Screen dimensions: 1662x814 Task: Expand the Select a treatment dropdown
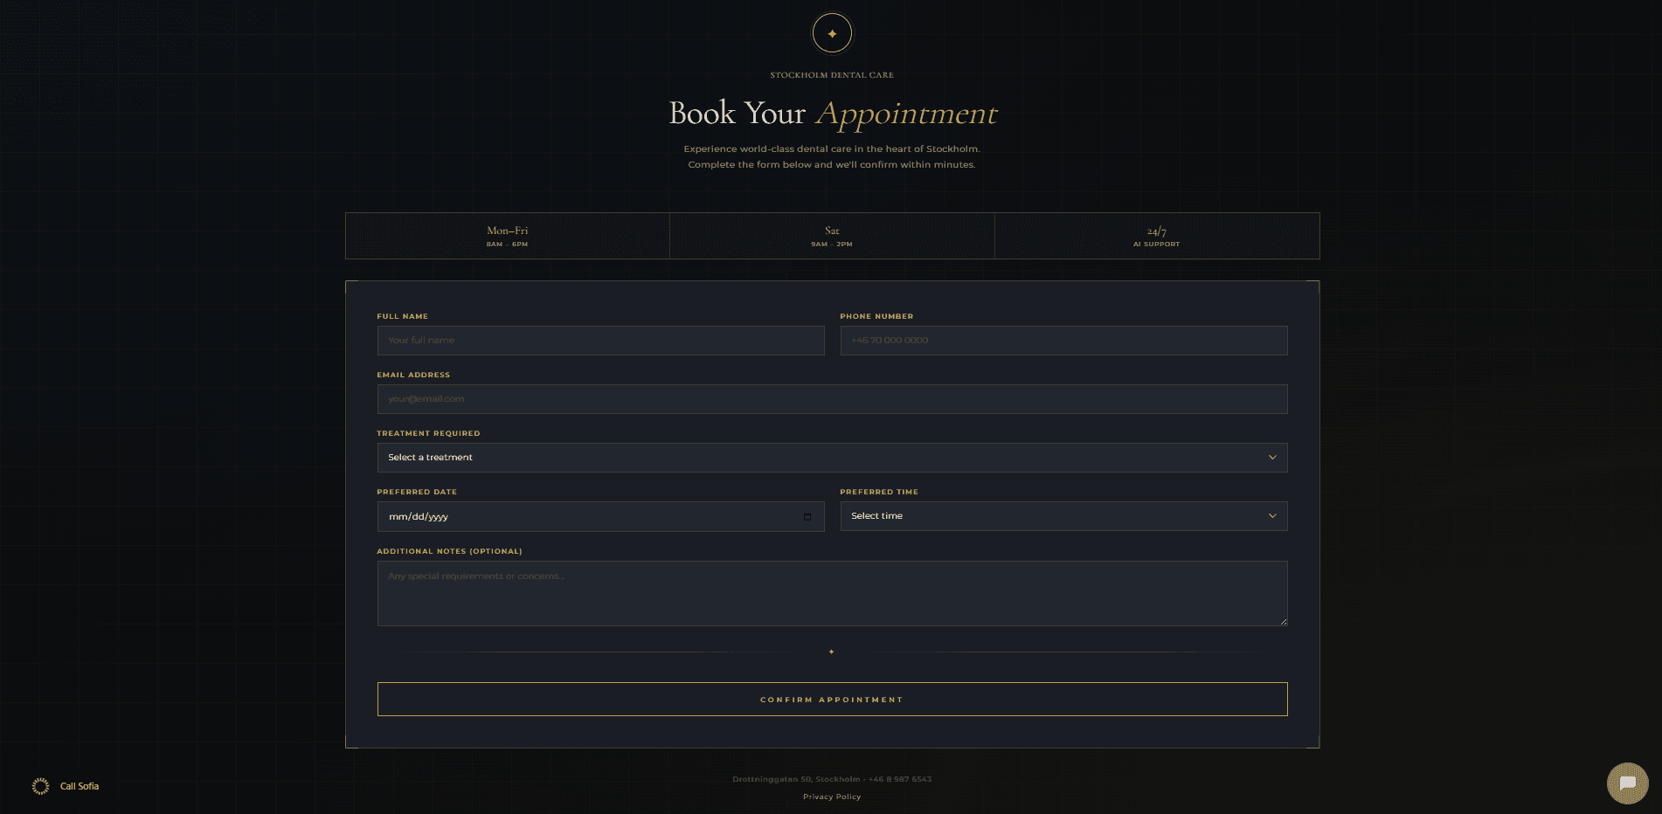point(832,458)
